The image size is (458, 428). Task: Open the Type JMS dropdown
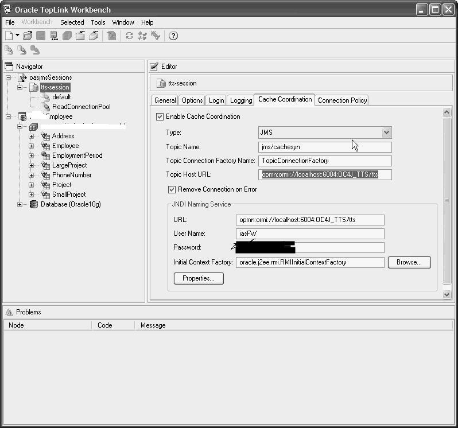pos(386,133)
